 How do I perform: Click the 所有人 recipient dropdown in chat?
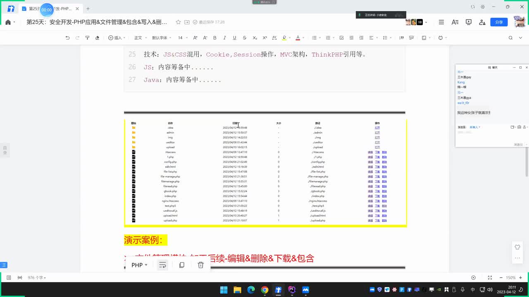(474, 127)
